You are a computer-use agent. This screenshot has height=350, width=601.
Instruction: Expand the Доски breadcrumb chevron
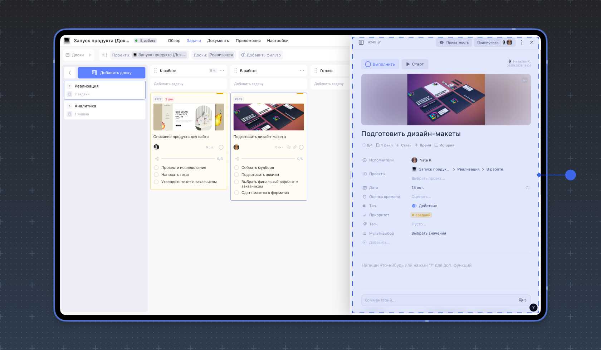tap(90, 55)
